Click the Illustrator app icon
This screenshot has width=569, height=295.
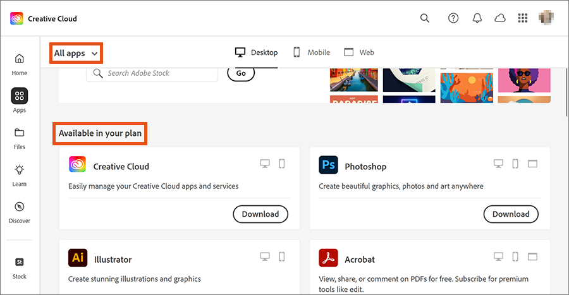pyautogui.click(x=78, y=258)
